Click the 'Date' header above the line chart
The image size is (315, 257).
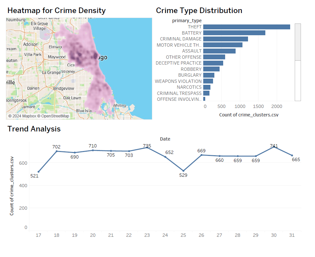(165, 139)
